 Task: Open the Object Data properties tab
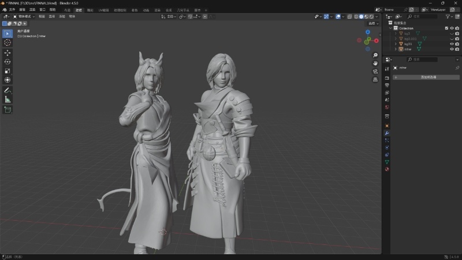pos(387,162)
